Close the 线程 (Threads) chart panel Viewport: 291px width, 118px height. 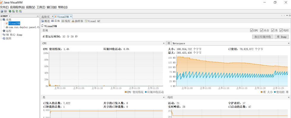tap(289, 97)
